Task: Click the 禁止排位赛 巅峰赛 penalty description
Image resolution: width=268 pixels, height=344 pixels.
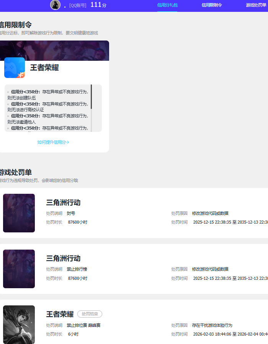Action: tap(84, 325)
